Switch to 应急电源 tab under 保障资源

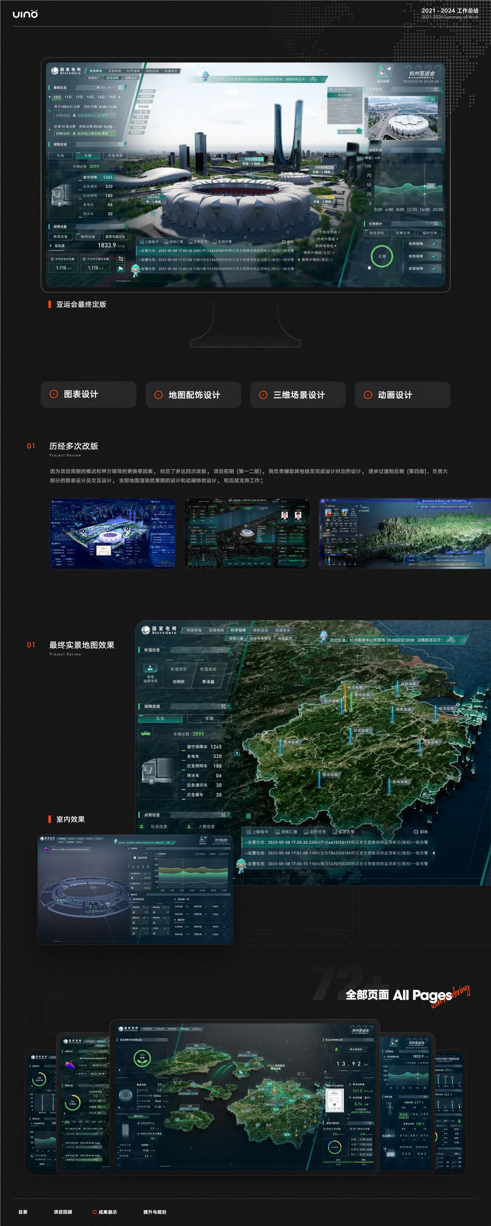tap(115, 156)
